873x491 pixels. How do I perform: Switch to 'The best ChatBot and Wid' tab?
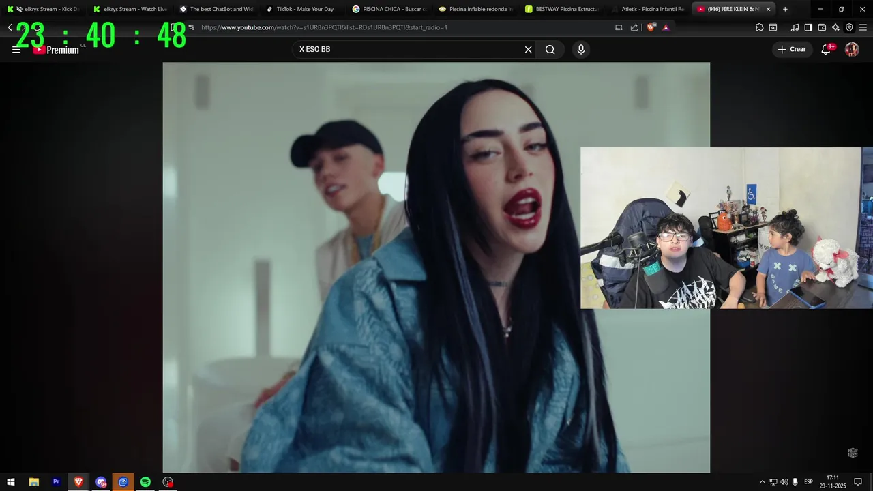pyautogui.click(x=216, y=9)
